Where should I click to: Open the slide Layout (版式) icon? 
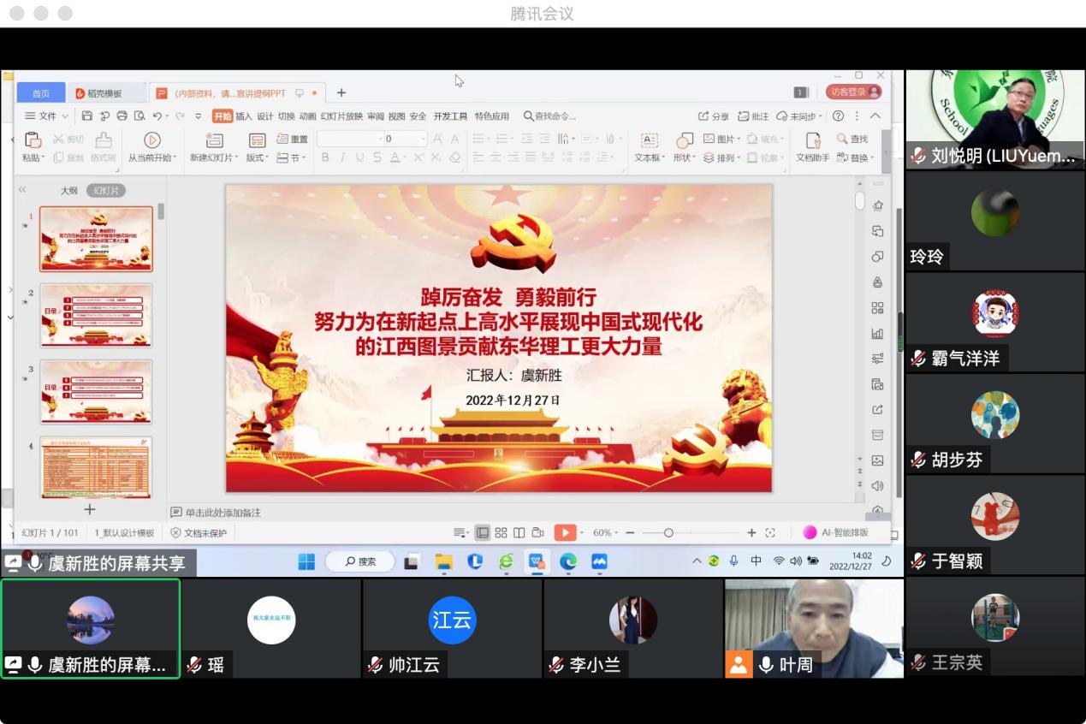257,140
